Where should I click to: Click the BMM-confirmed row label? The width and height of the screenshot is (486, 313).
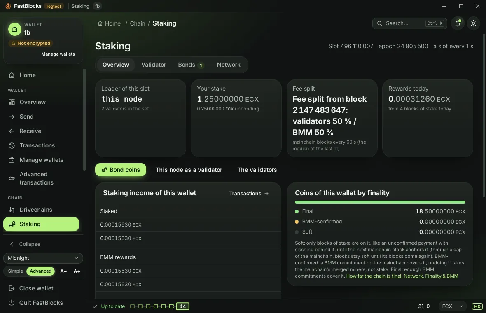(322, 222)
